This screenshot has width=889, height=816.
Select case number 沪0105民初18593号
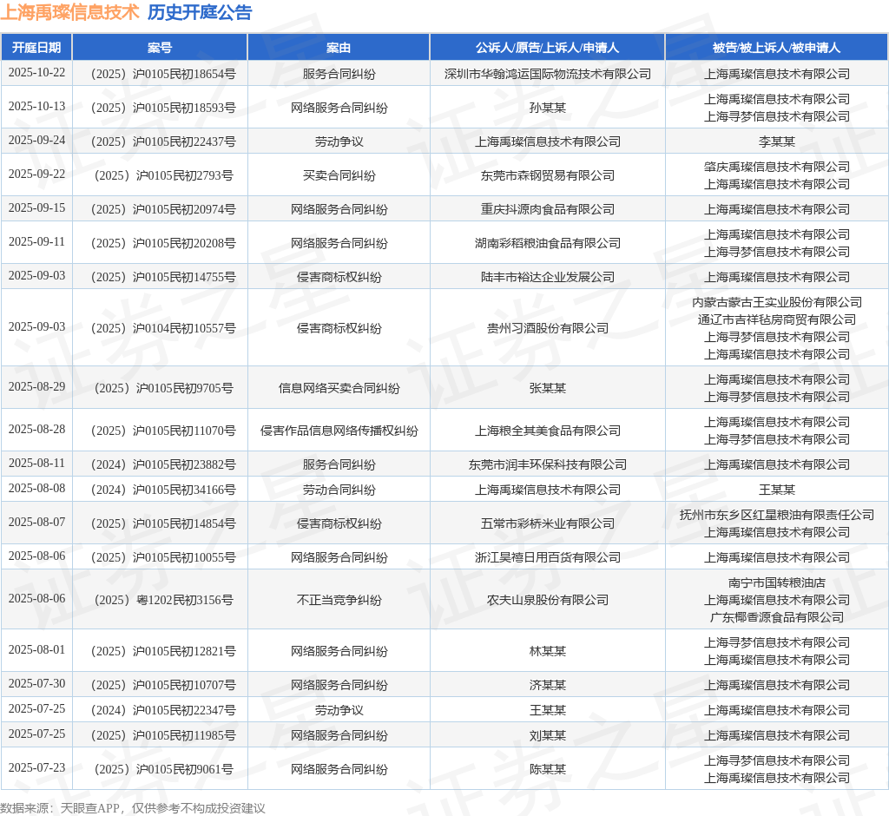[163, 108]
